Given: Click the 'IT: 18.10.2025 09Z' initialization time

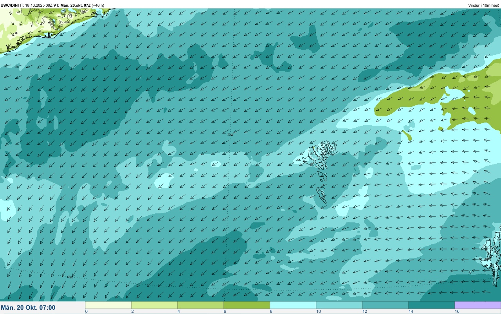Looking at the screenshot, I should pos(36,5).
